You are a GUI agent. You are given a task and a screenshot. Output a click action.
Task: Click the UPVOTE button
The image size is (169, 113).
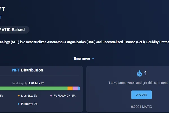(141, 95)
